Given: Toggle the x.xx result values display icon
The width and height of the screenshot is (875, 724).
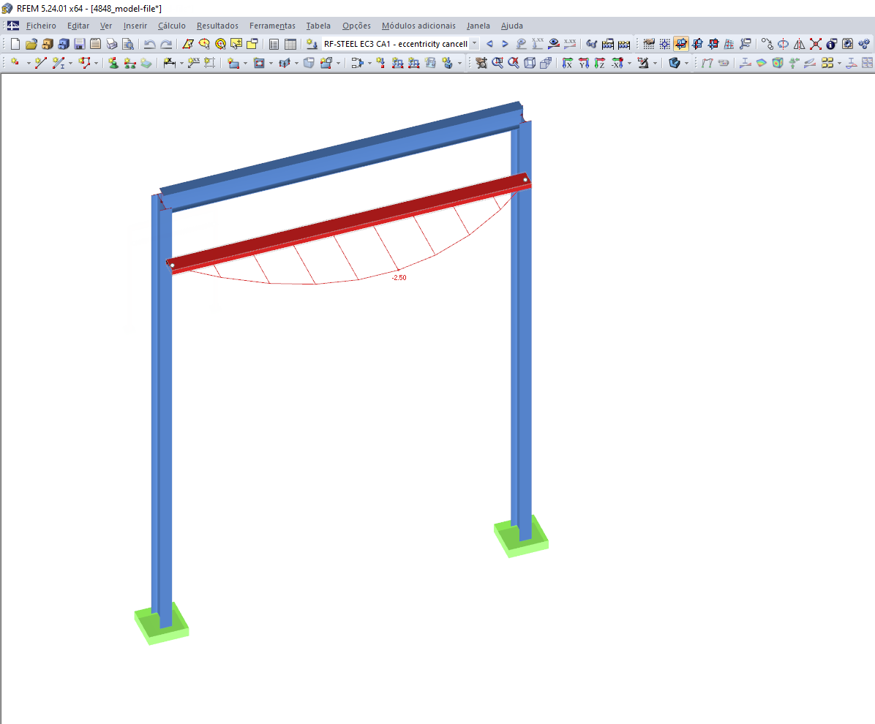Looking at the screenshot, I should [x=570, y=43].
